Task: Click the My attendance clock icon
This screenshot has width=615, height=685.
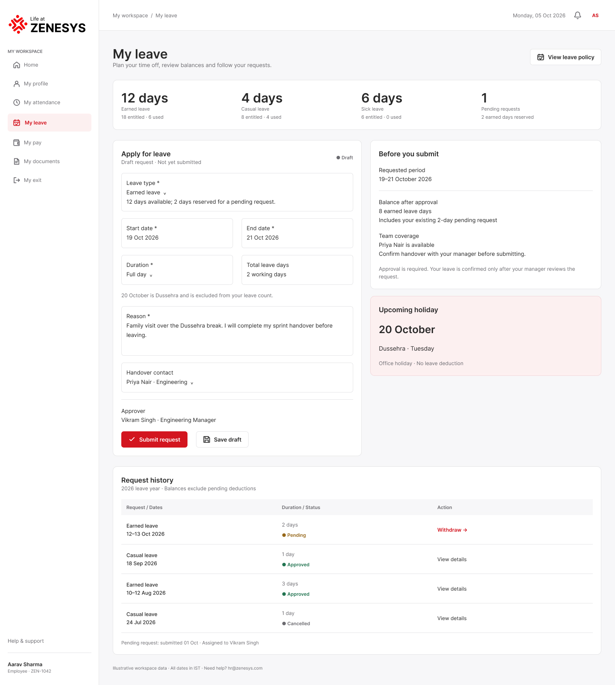Action: tap(17, 102)
